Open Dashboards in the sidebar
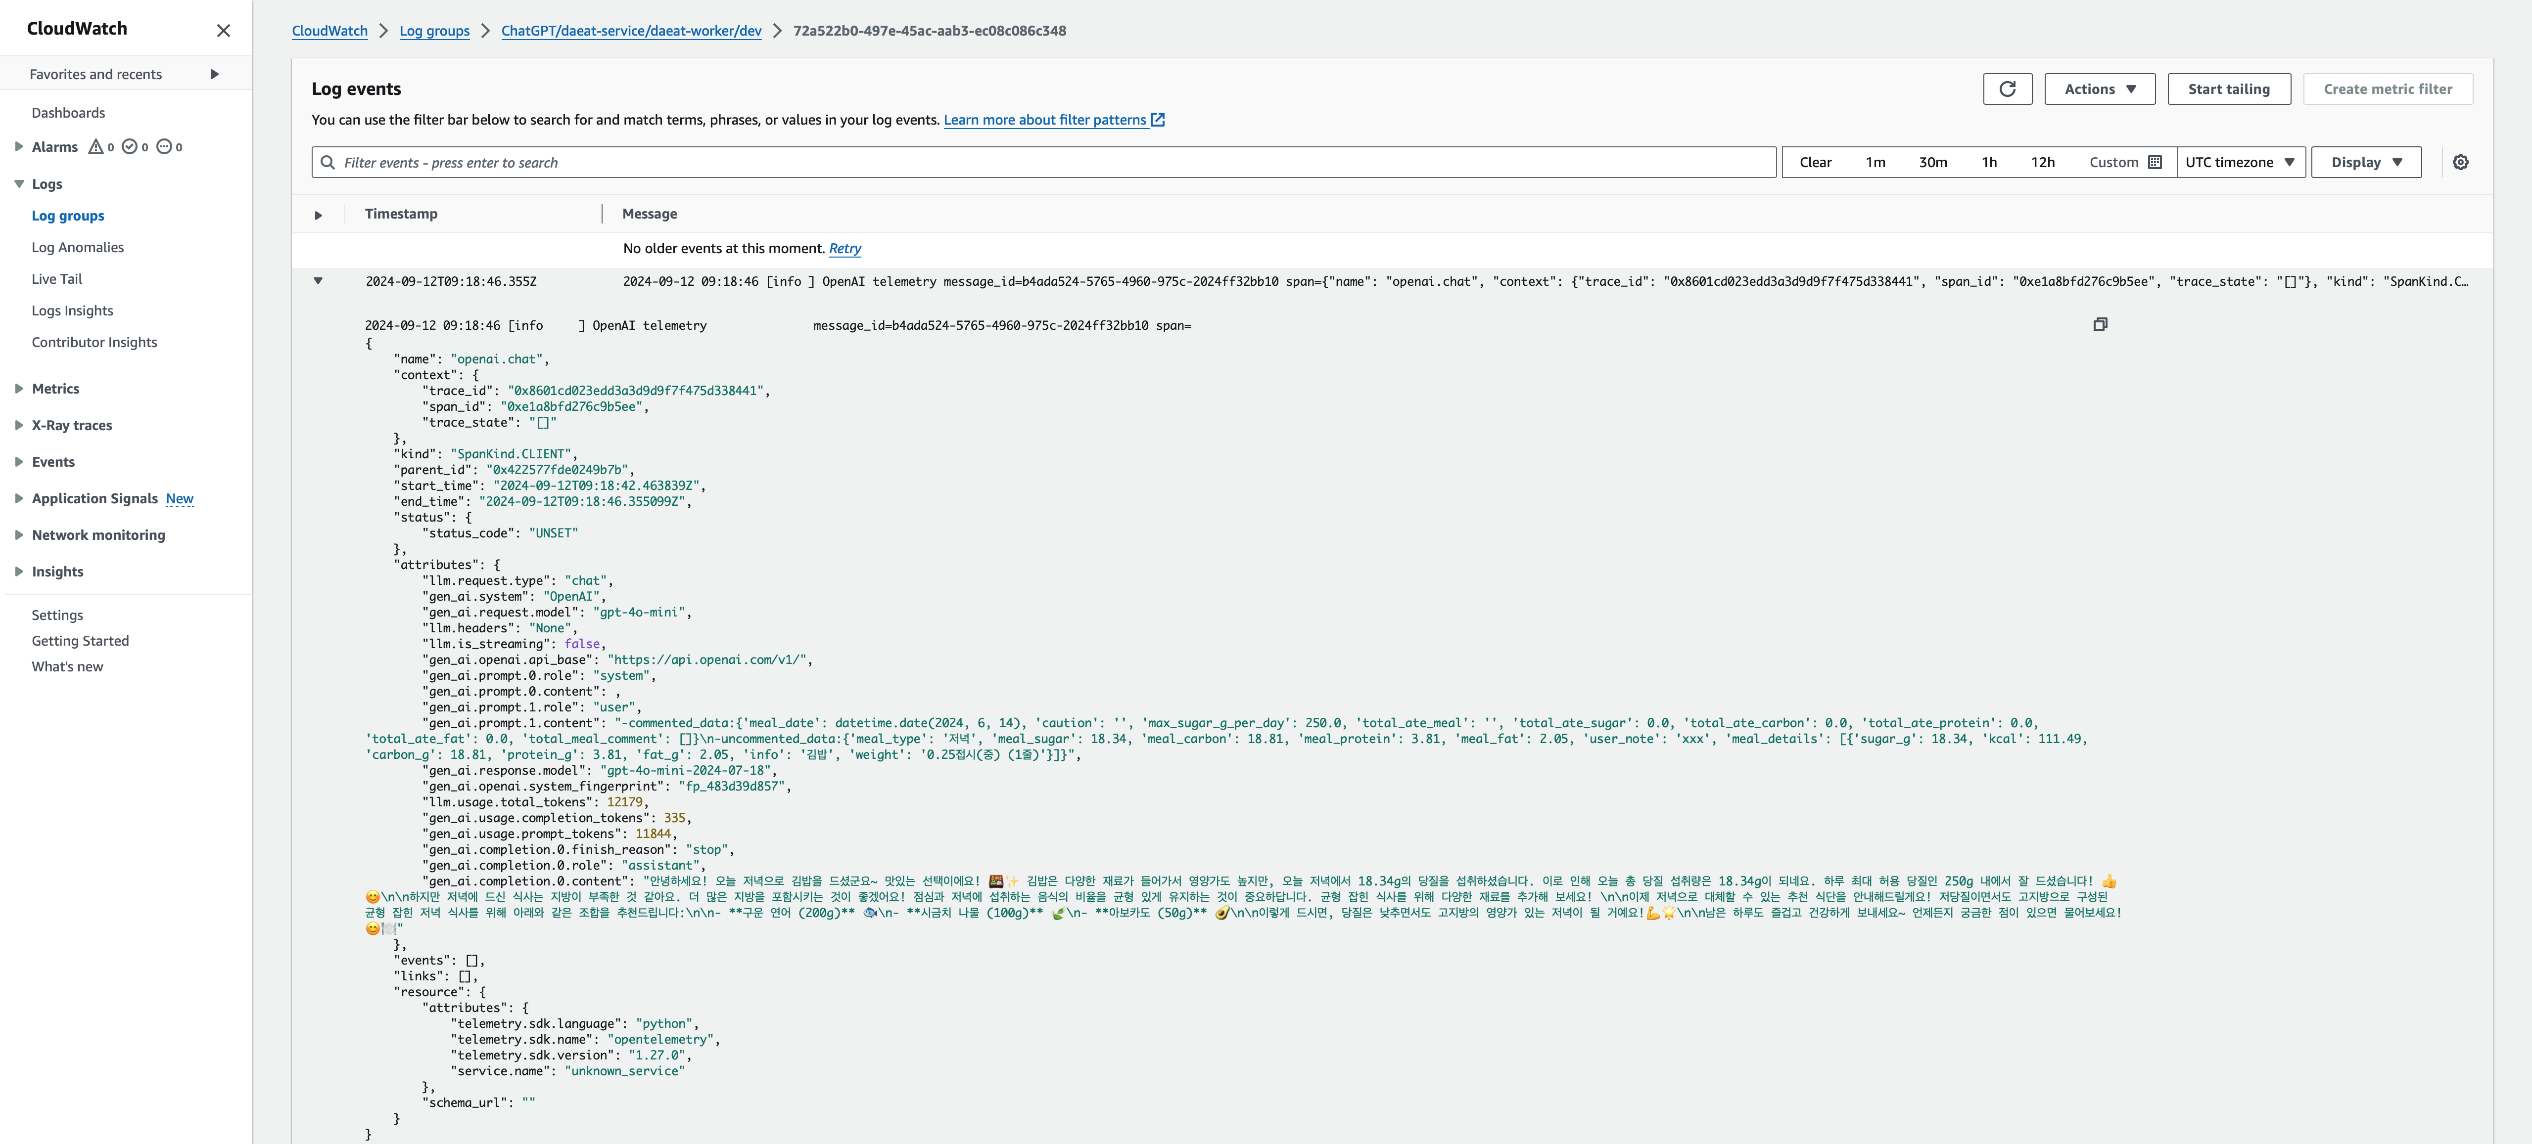The height and width of the screenshot is (1144, 2532). tap(68, 113)
